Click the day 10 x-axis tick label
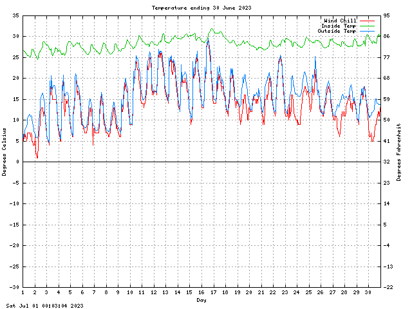 pos(130,292)
